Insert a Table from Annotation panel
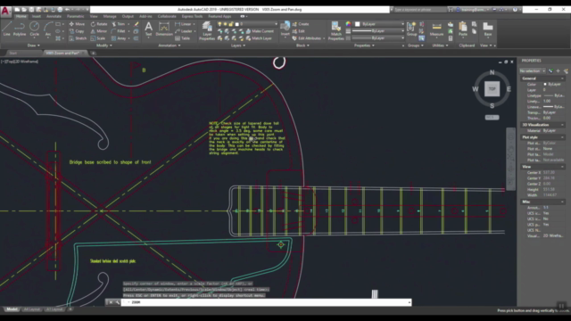The height and width of the screenshot is (321, 571). 182,38
